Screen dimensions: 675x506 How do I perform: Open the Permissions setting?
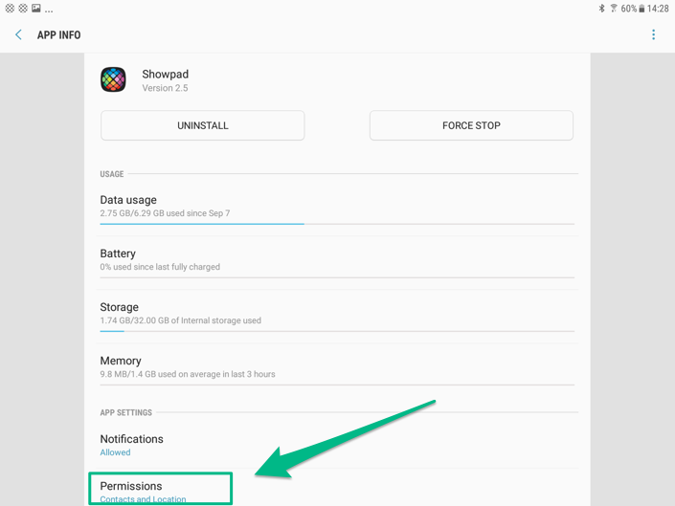point(160,489)
